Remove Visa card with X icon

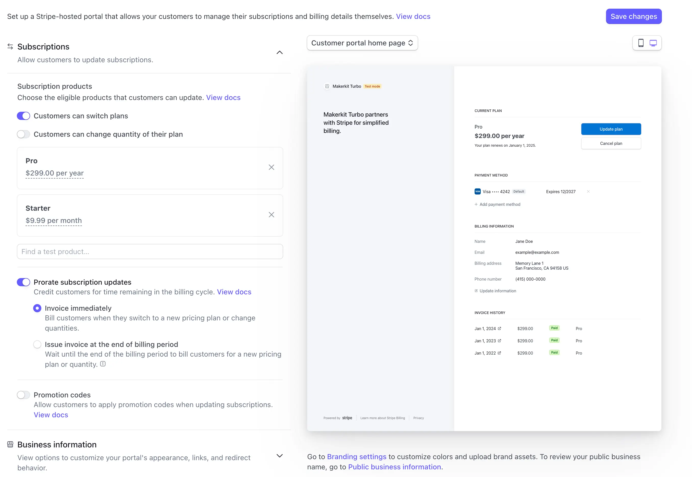pos(588,192)
